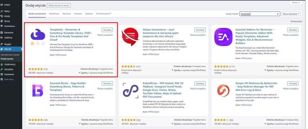Viewport: 308px width, 129px height.
Task: Install the Essential Blocks plugin
Action: click(107, 84)
